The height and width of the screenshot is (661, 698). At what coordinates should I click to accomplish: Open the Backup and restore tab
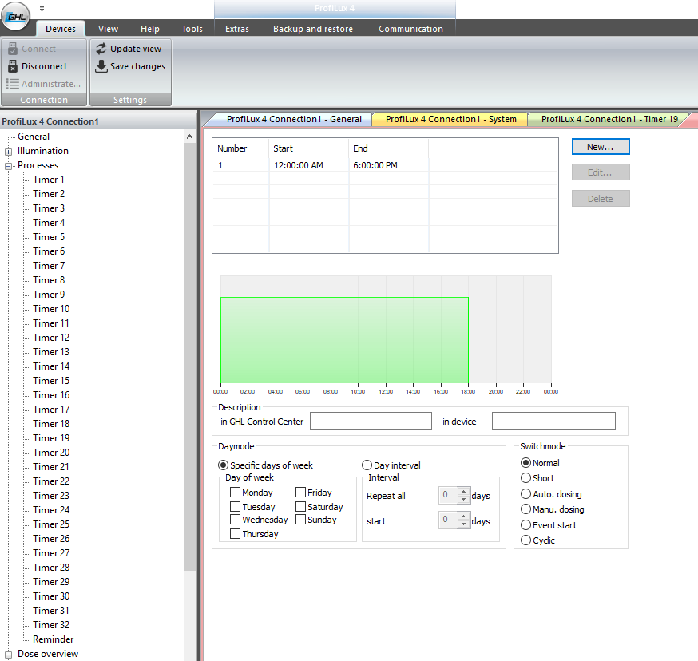coord(313,29)
